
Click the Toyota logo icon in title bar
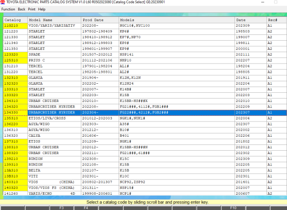[2, 2]
